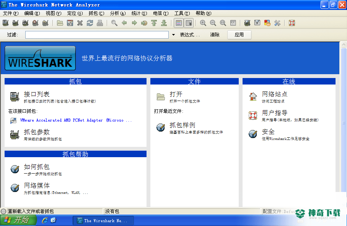Jump to specified packet icon
Viewport: 347px width, 226px height.
144,23
